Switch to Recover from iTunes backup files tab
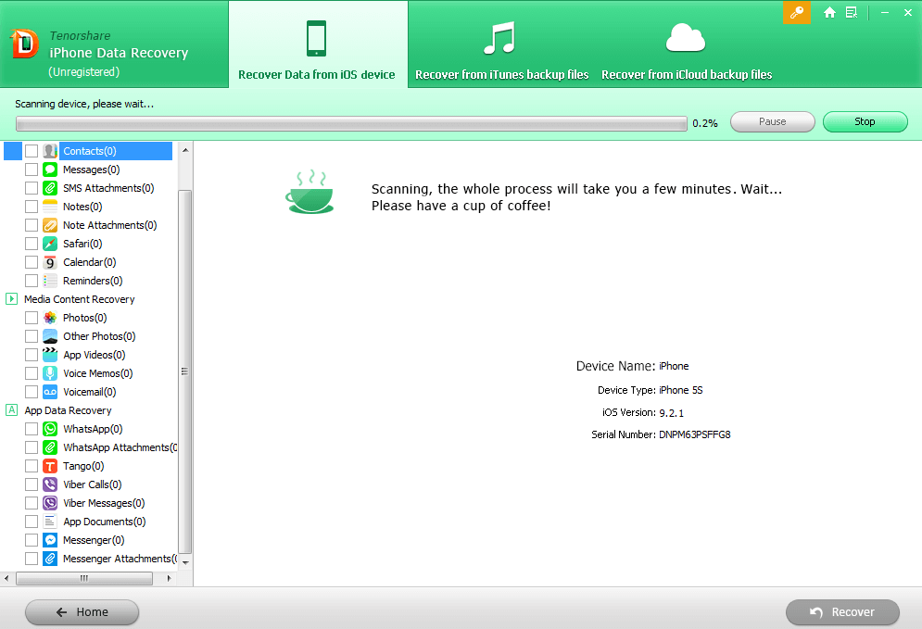Viewport: 922px width, 629px height. point(501,49)
